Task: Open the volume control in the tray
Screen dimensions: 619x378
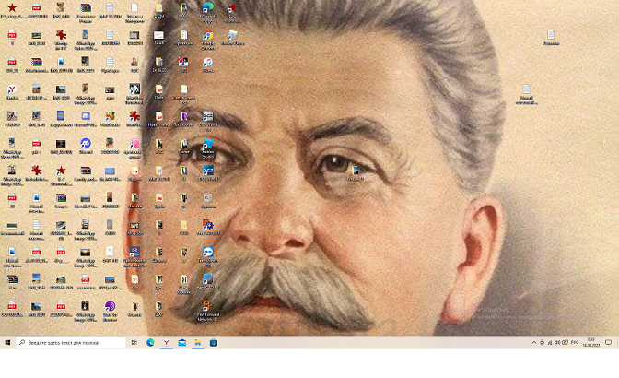Action: tap(557, 342)
